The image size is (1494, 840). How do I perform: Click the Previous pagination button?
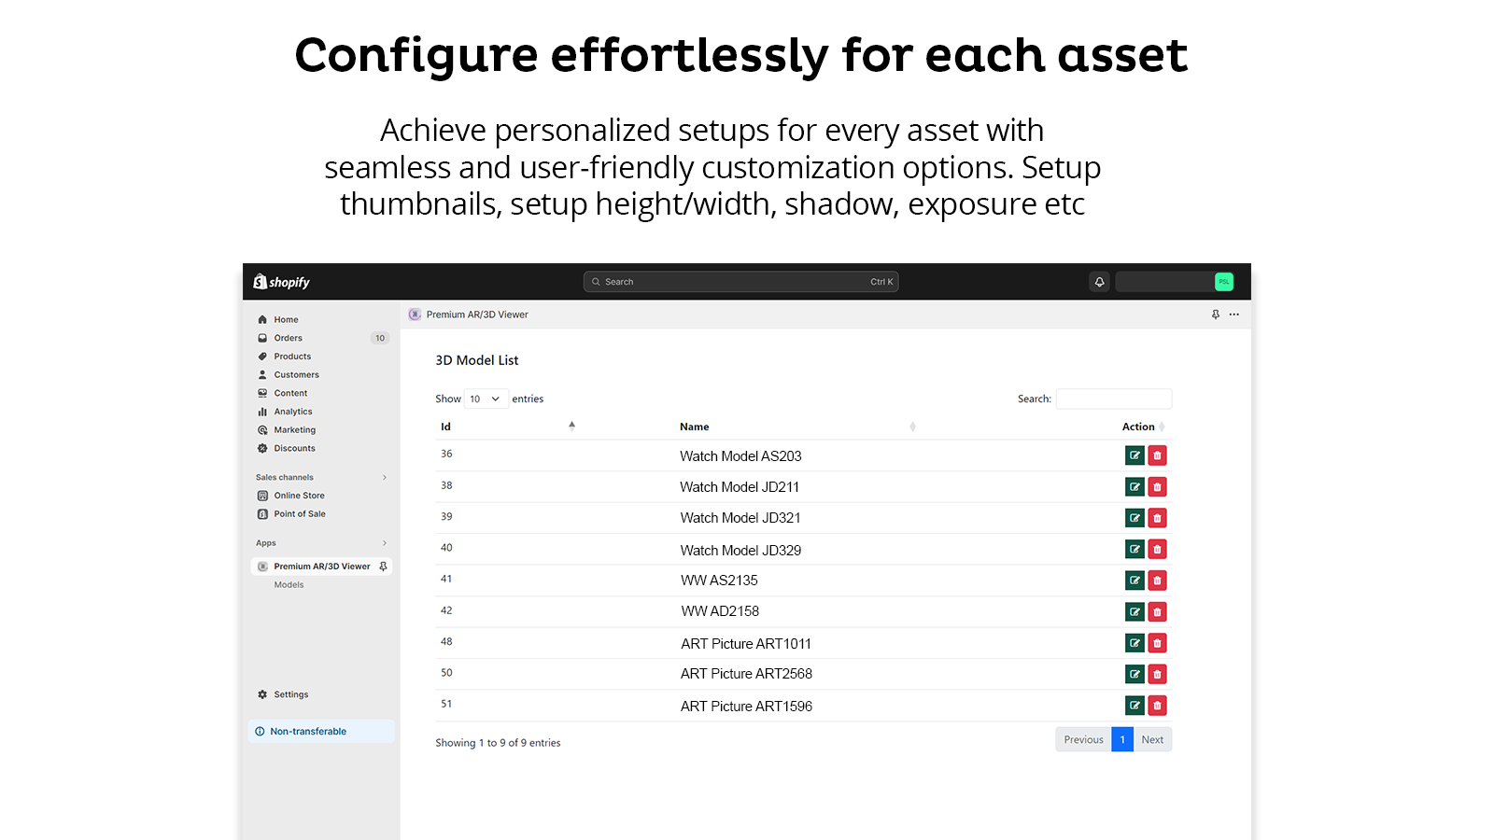(x=1083, y=740)
